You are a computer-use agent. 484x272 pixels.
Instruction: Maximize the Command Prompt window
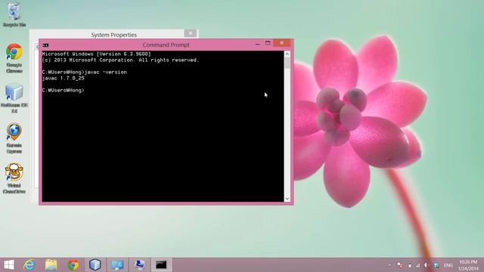[x=268, y=43]
